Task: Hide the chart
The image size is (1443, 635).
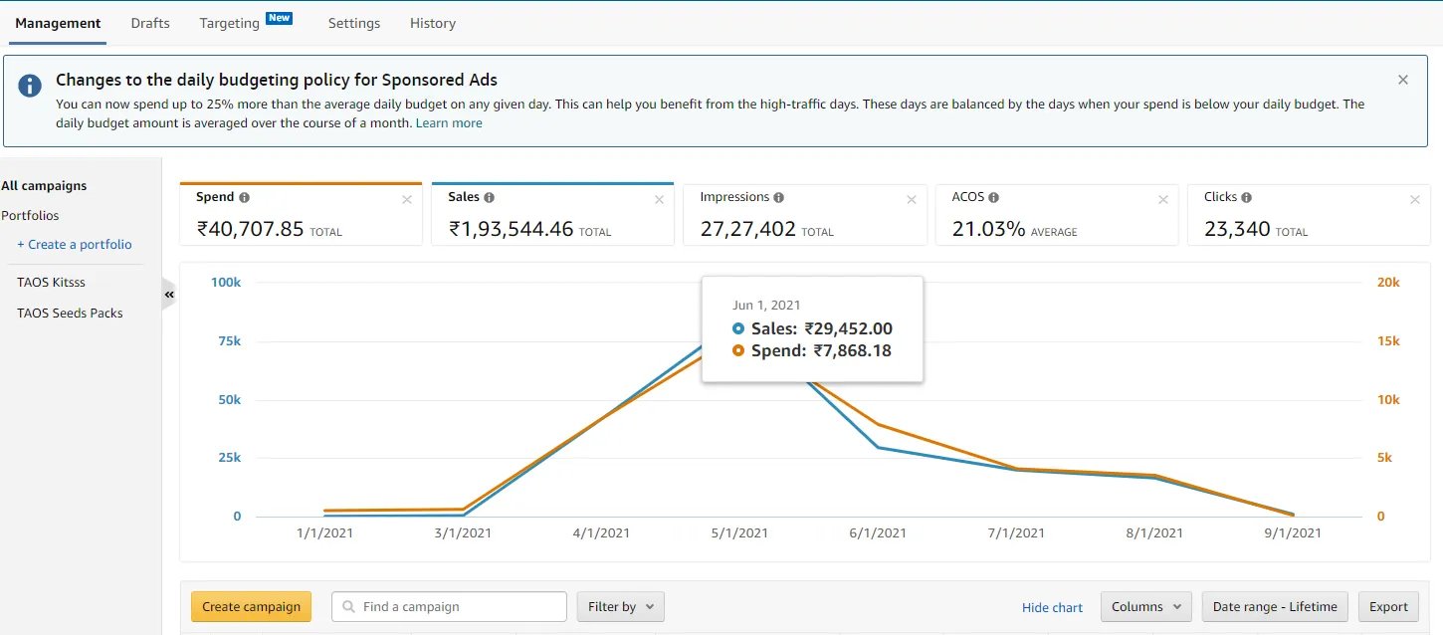Action: point(1052,607)
